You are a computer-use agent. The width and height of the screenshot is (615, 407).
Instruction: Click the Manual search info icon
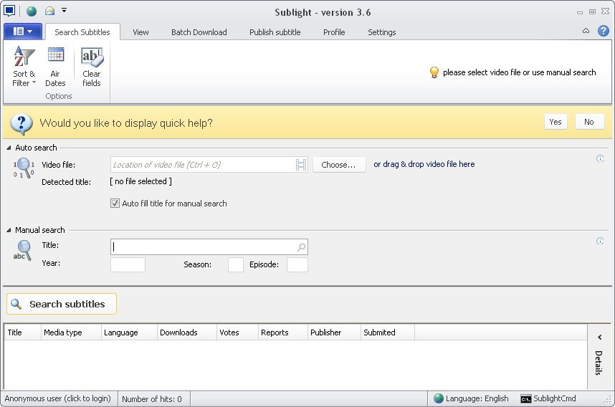[600, 241]
